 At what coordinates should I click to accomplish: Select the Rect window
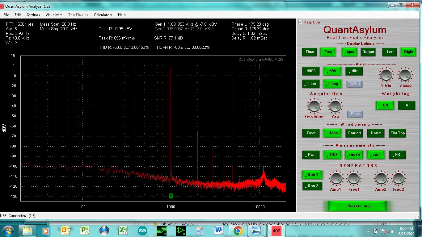311,133
